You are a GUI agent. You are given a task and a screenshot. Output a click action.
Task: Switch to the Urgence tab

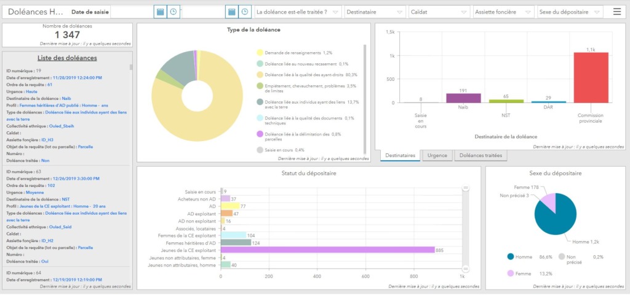(437, 155)
